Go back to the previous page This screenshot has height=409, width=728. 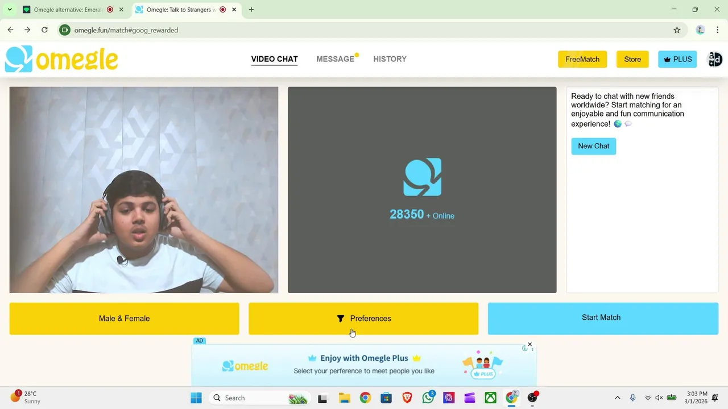(10, 30)
